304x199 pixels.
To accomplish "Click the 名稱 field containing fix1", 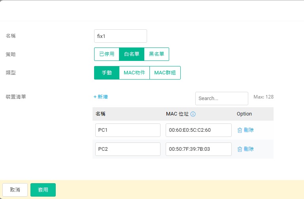I will click(121, 36).
